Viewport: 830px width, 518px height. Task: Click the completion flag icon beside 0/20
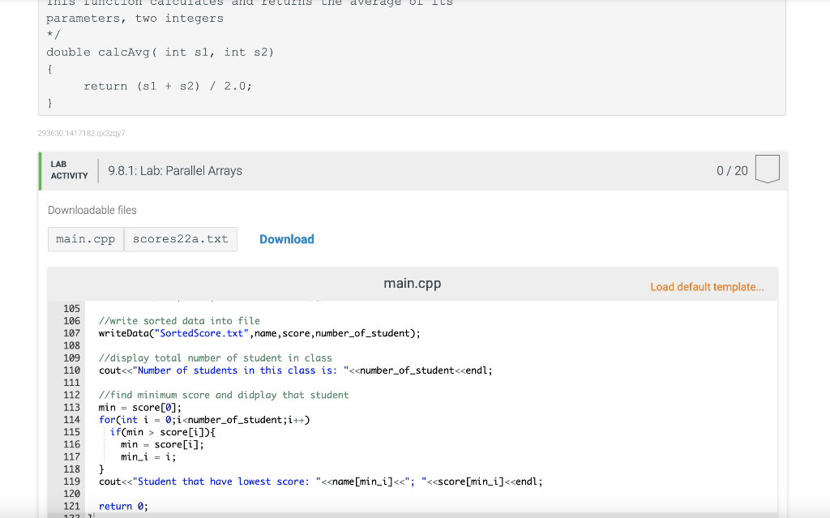tap(767, 169)
